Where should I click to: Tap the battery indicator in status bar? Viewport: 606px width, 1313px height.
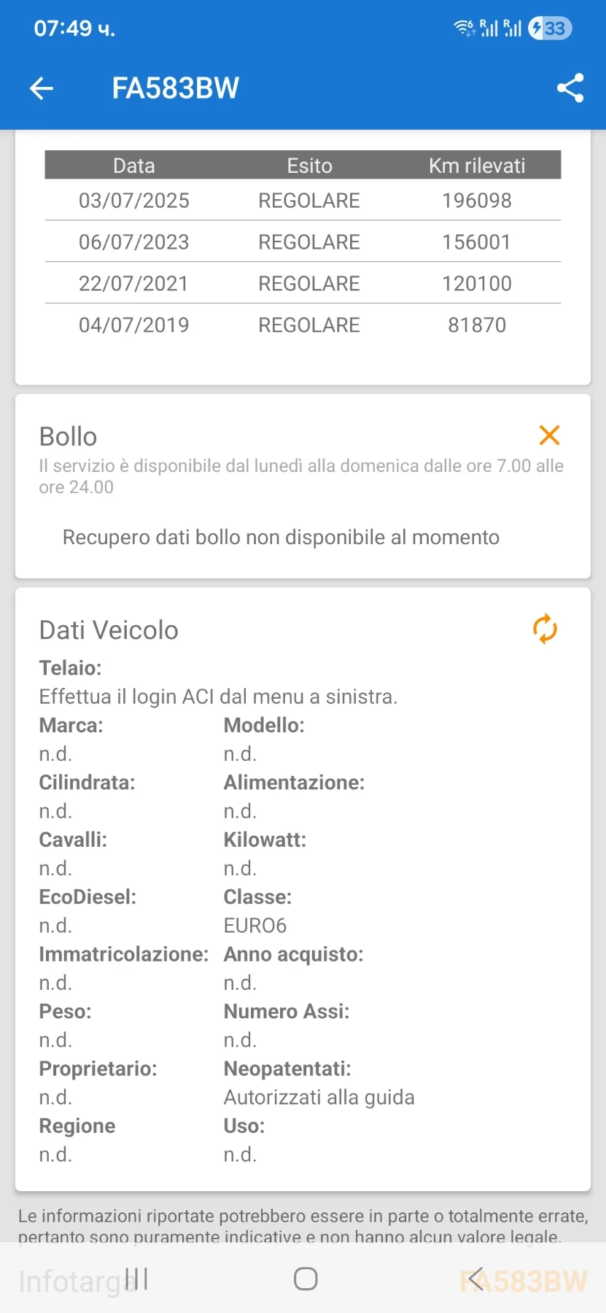tap(550, 28)
